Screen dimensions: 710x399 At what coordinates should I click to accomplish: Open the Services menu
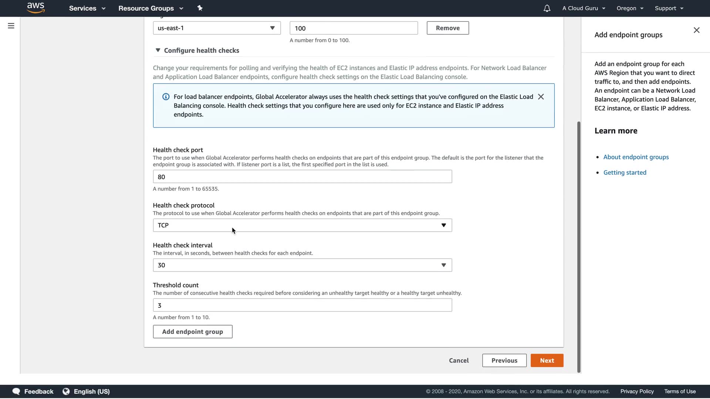pyautogui.click(x=87, y=8)
